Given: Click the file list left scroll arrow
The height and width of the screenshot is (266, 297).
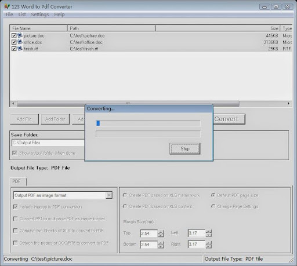Looking at the screenshot, I should point(13,104).
